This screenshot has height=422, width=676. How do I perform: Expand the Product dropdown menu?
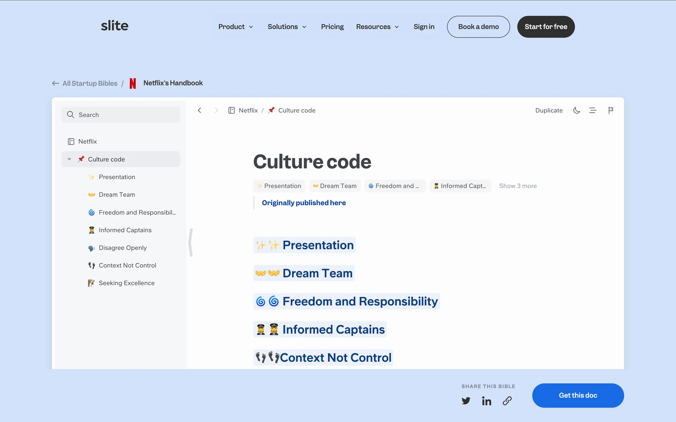click(236, 27)
